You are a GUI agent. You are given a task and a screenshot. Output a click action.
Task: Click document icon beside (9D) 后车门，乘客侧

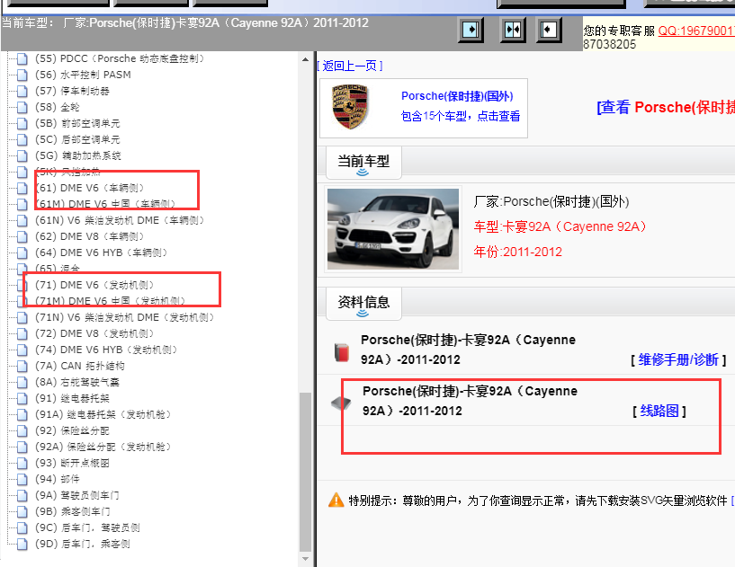[22, 544]
